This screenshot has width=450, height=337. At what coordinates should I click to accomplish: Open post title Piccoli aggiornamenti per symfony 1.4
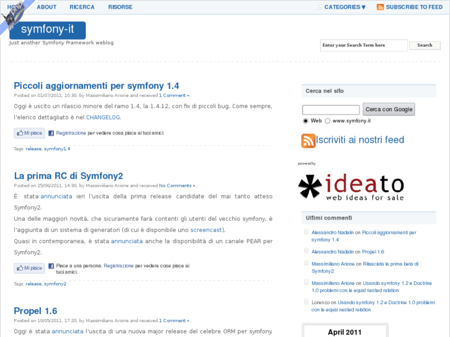[x=97, y=86]
